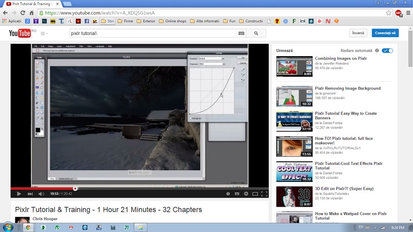Open the Chris Hooper channel link
This screenshot has width=413, height=232.
45,219
